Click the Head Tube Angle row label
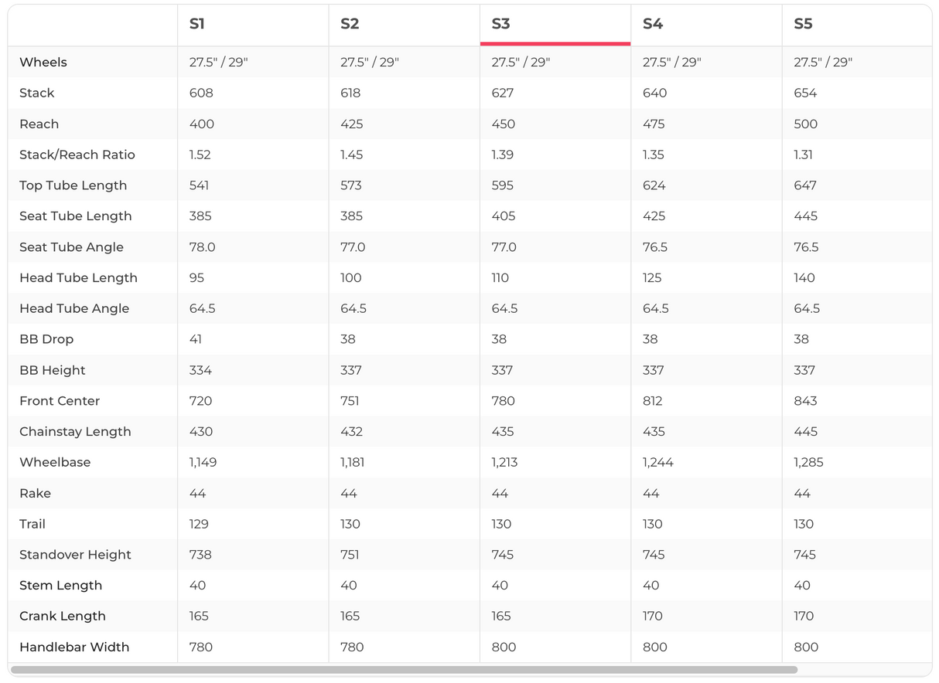This screenshot has height=683, width=939. [74, 308]
